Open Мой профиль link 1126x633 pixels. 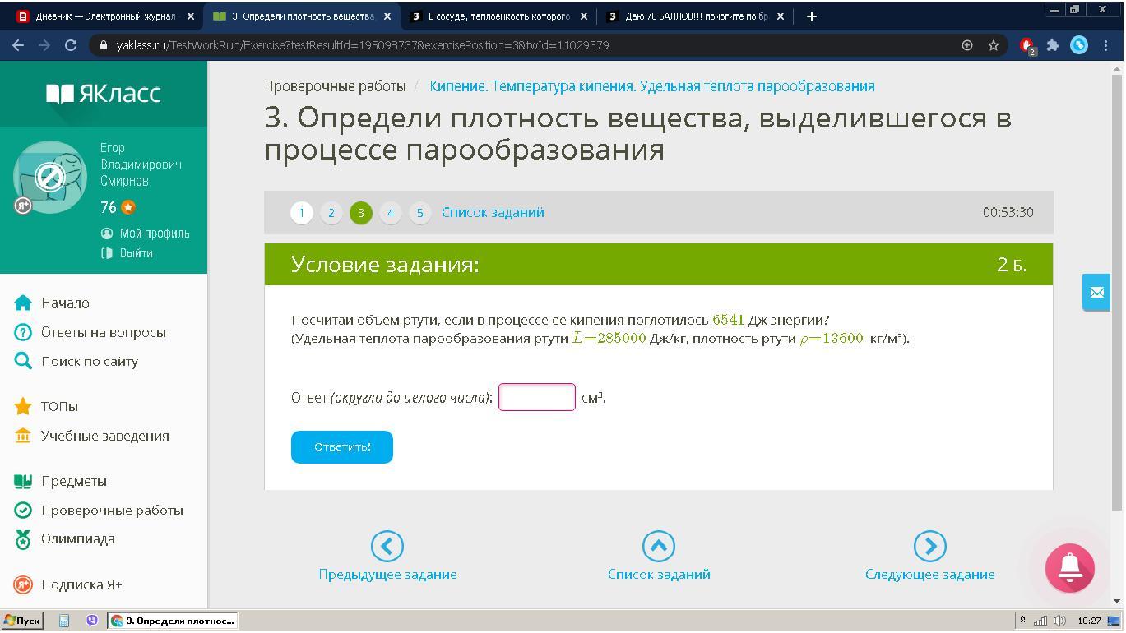tap(154, 233)
